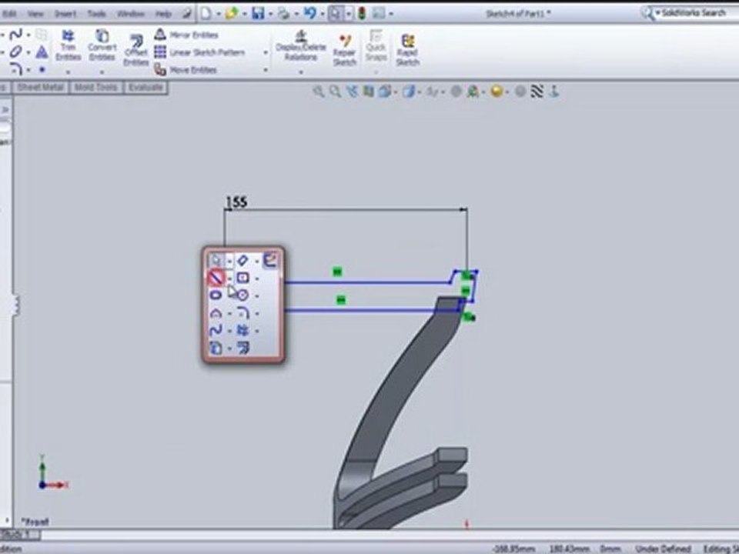Activate Move Entities
The image size is (739, 554).
click(186, 70)
